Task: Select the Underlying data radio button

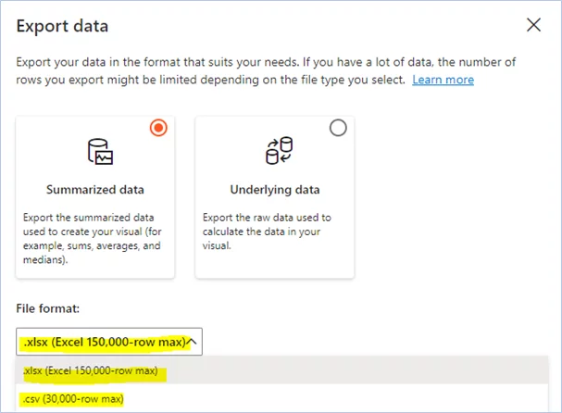Action: [338, 128]
